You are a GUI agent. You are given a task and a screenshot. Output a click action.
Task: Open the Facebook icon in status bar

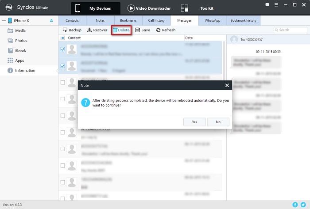(x=295, y=205)
